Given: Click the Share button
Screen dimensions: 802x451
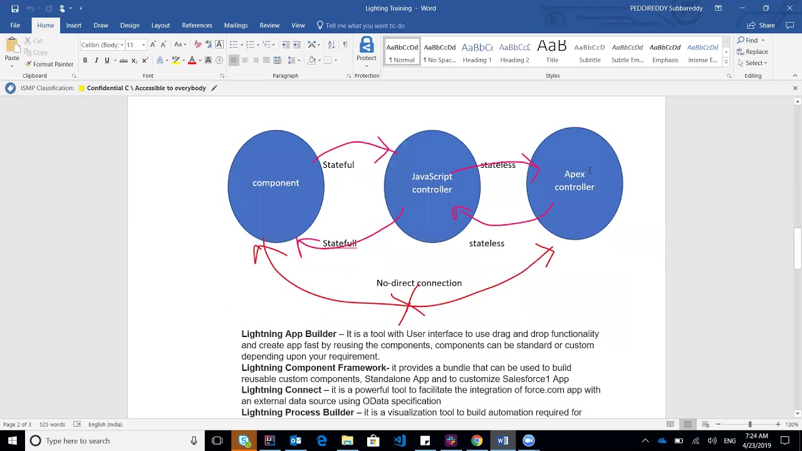Looking at the screenshot, I should [x=761, y=25].
